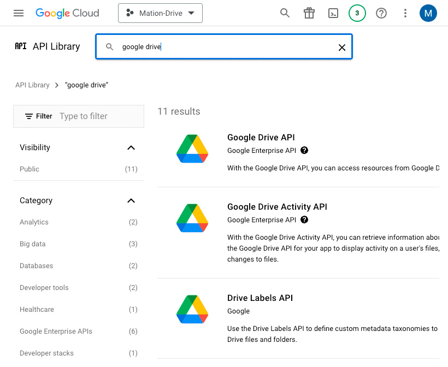
Task: Open the help question mark icon
Action: [x=381, y=13]
